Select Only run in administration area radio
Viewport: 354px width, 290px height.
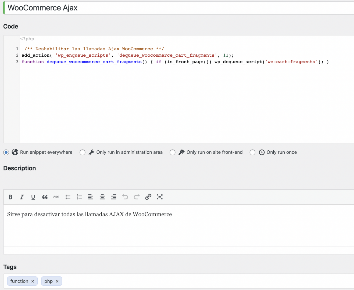pos(83,153)
